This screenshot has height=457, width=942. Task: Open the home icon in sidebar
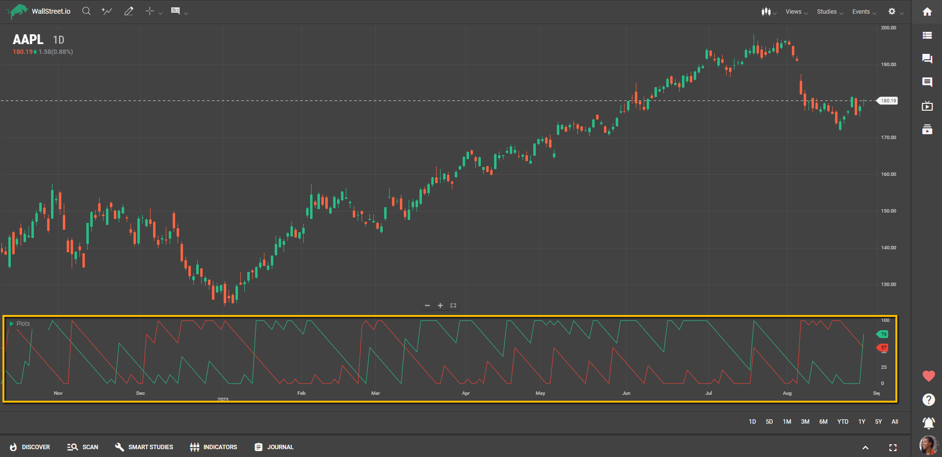point(927,12)
